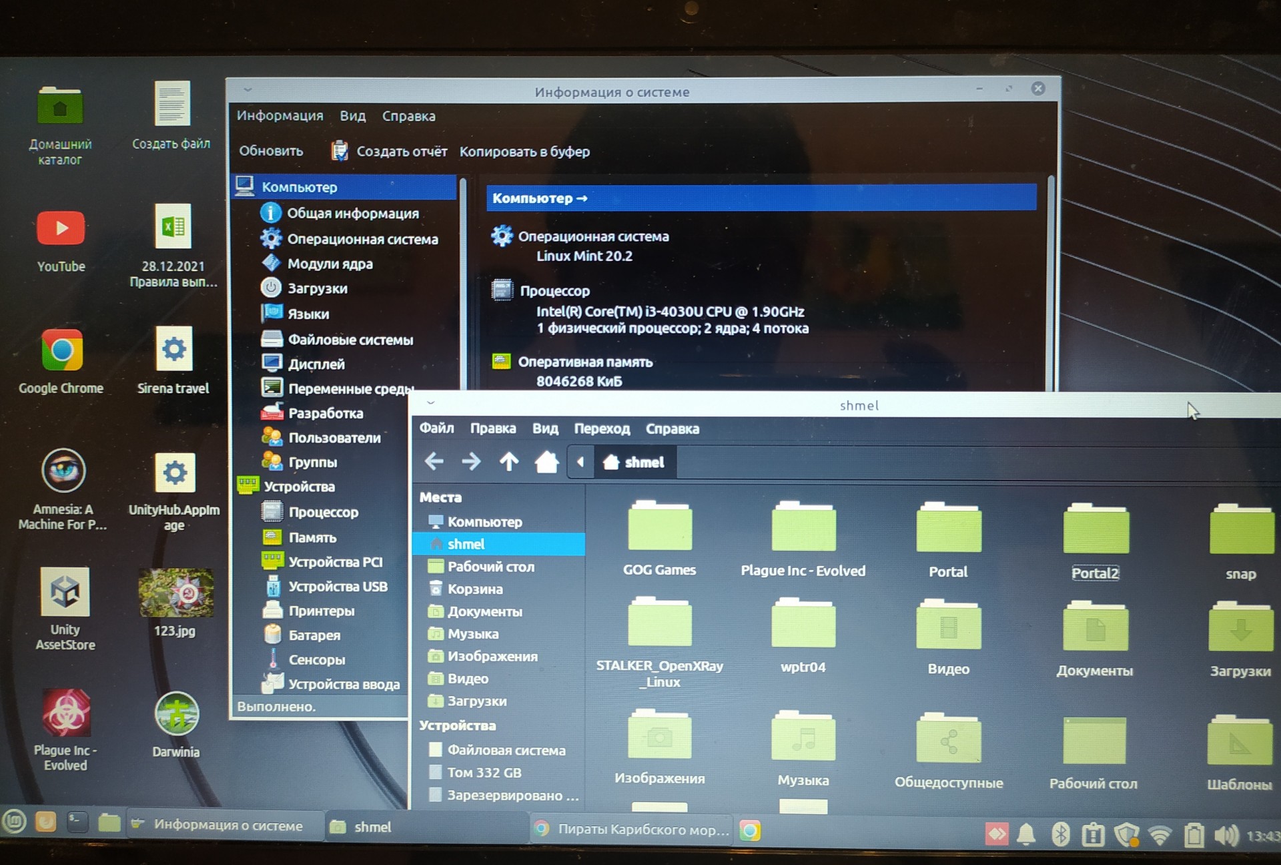The height and width of the screenshot is (865, 1281).
Task: Select Загрузки in the system info tree
Action: pyautogui.click(x=305, y=288)
